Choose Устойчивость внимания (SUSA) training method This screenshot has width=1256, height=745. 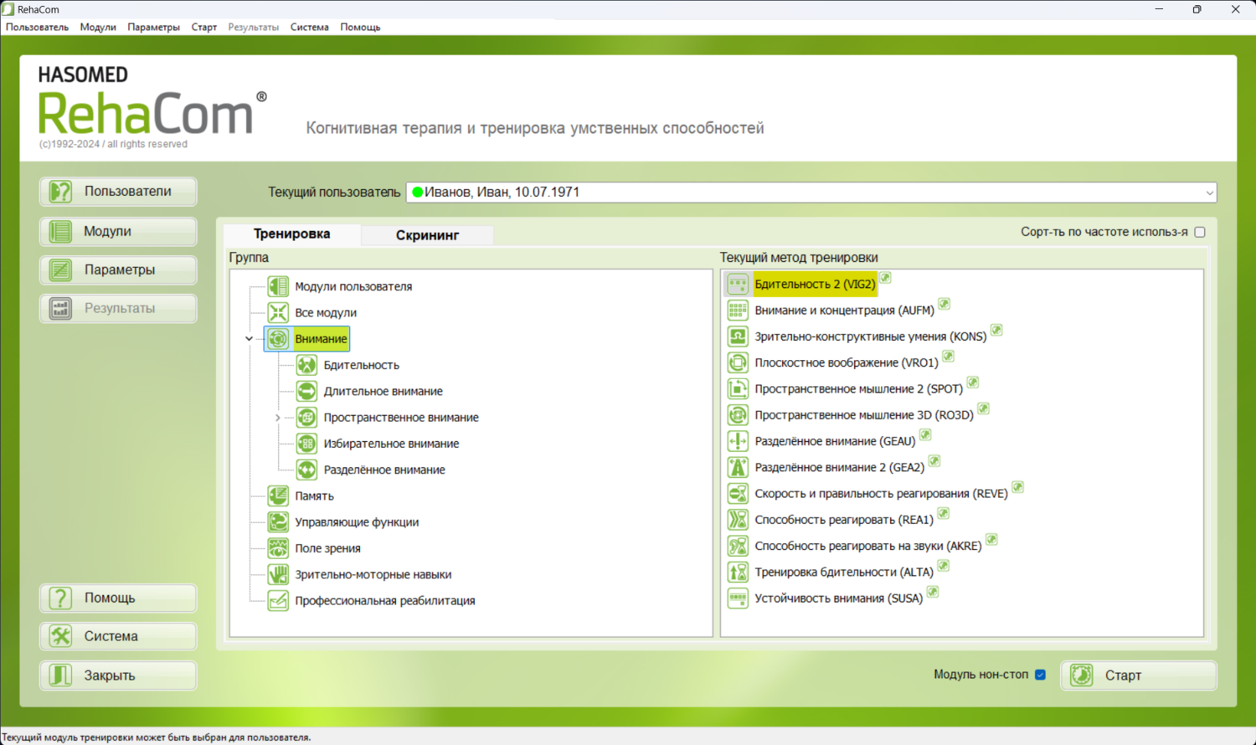coord(838,599)
